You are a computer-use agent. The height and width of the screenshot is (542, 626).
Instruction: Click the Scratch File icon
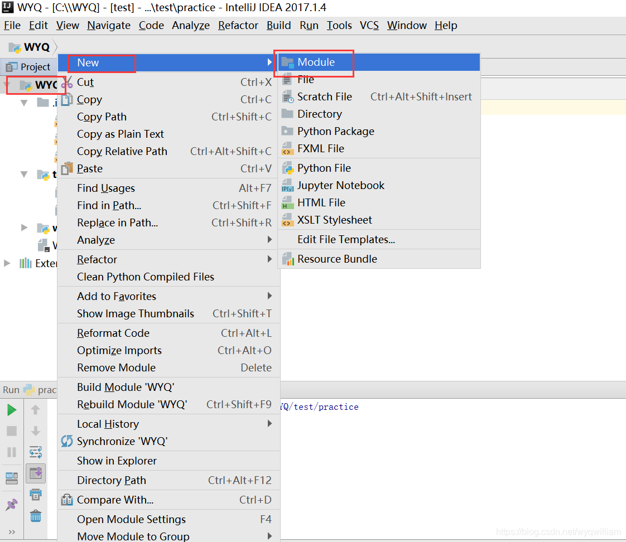click(x=287, y=96)
